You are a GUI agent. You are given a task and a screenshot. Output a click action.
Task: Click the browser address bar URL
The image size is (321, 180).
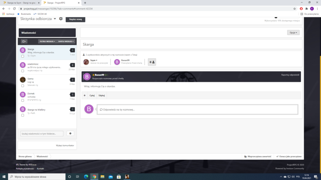point(58,9)
